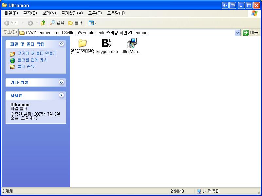This screenshot has height=196, width=262.
Task: Click 내 컴퓨터 in status bar
Action: pyautogui.click(x=208, y=191)
